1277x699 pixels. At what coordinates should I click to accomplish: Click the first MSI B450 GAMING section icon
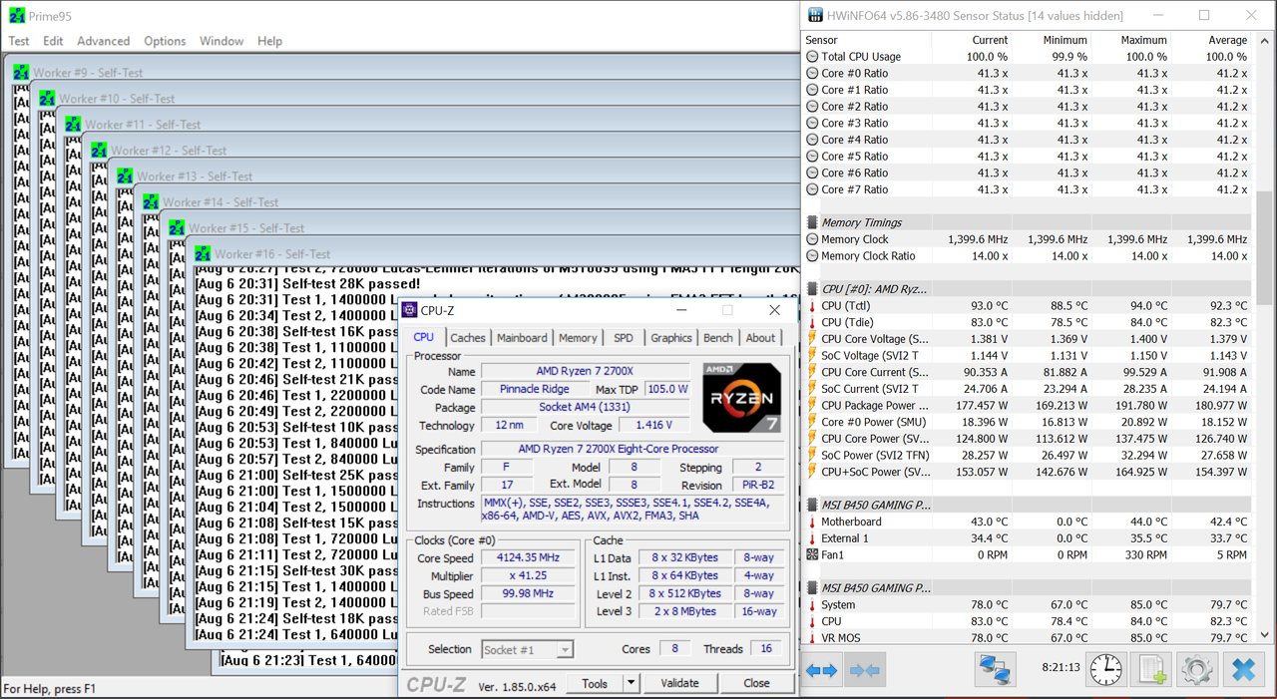pyautogui.click(x=812, y=505)
